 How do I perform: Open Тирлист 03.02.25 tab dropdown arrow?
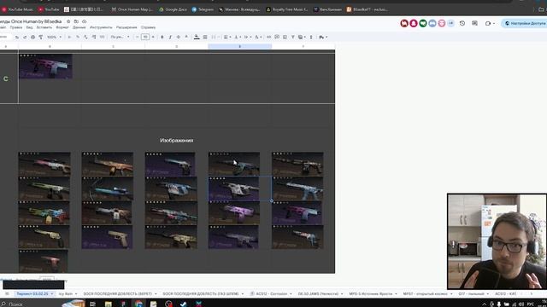(x=52, y=293)
